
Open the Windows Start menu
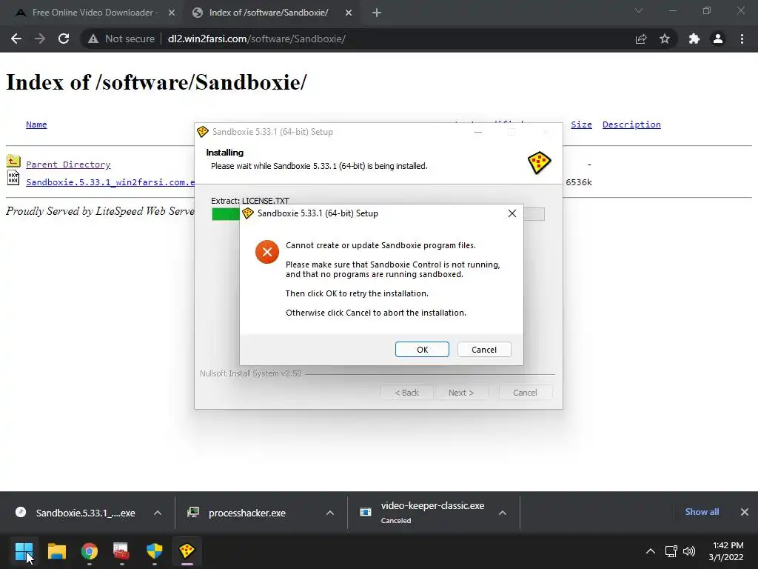pyautogui.click(x=24, y=550)
